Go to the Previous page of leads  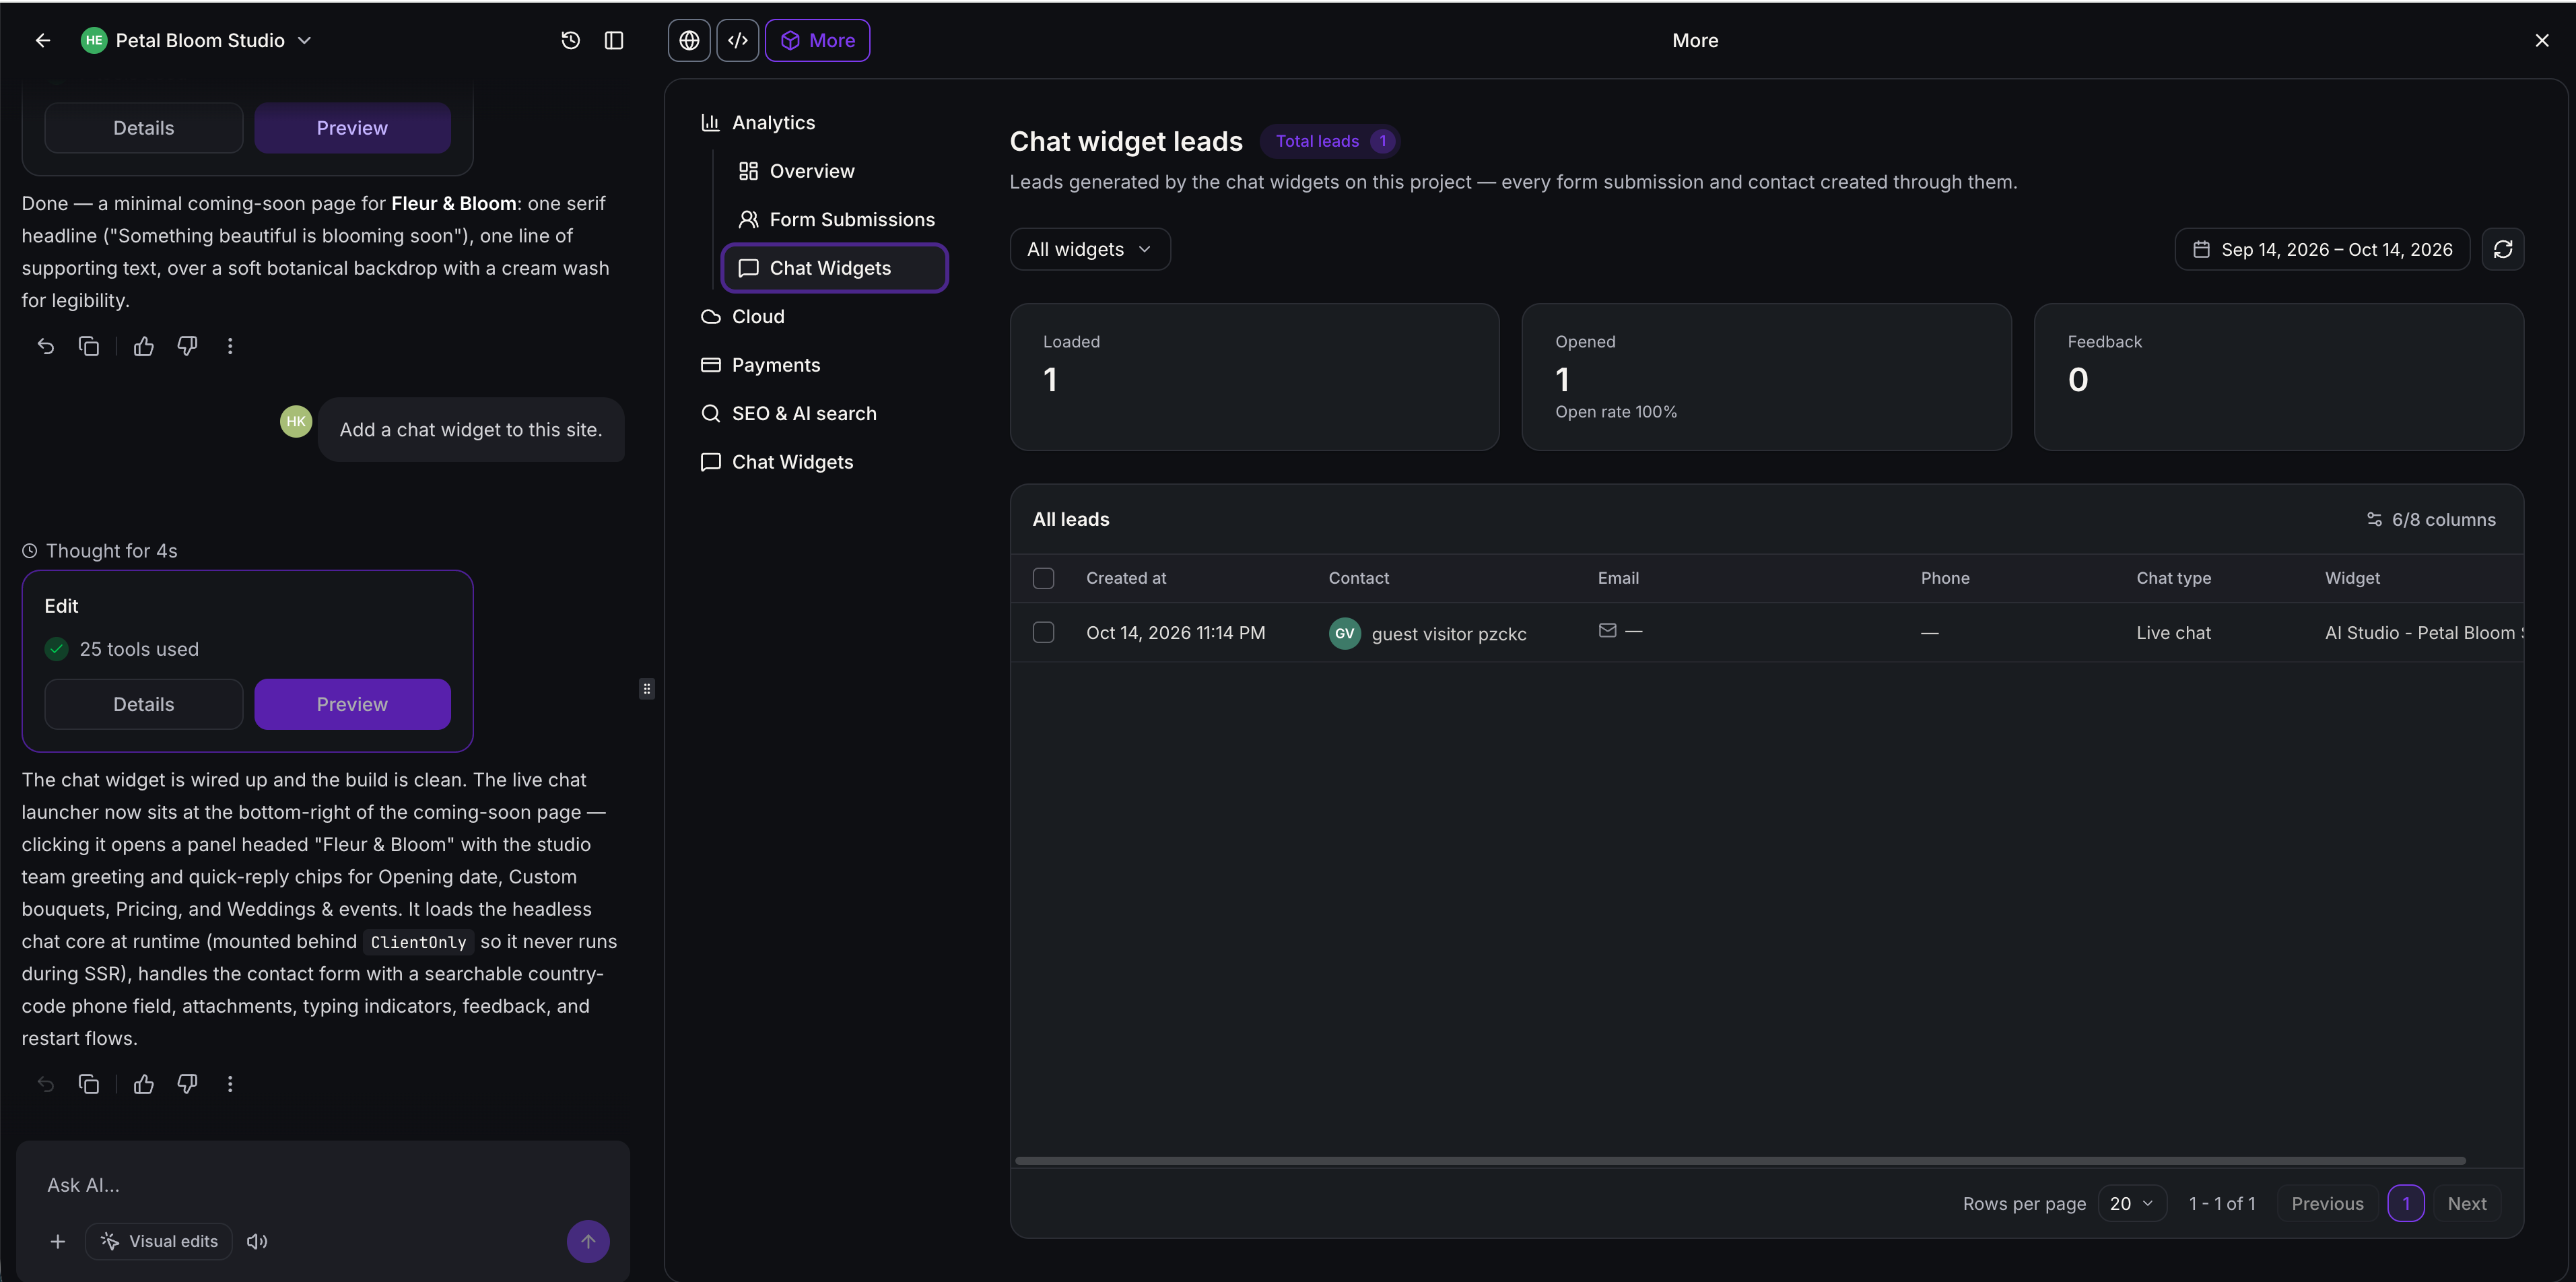point(2327,1203)
